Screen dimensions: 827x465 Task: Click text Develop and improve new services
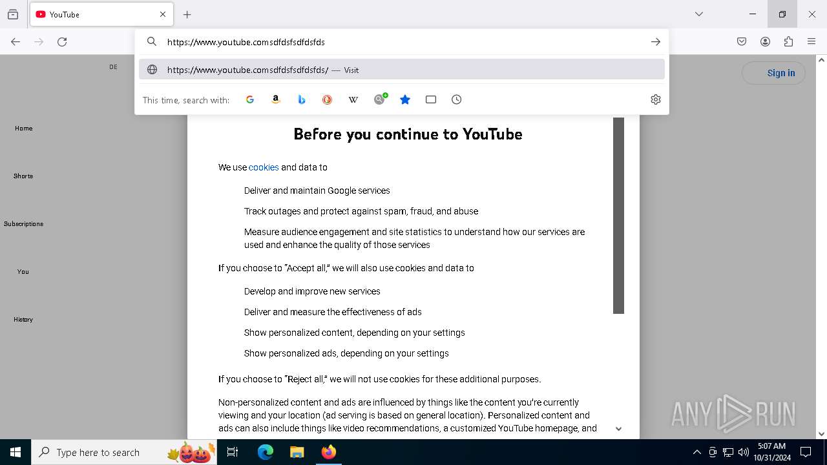(x=312, y=291)
